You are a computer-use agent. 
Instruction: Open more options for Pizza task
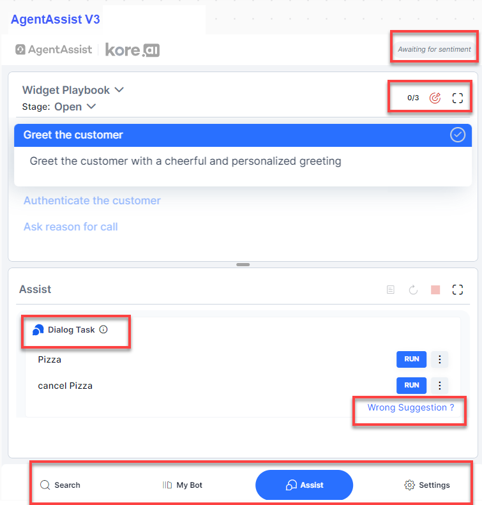pos(439,359)
